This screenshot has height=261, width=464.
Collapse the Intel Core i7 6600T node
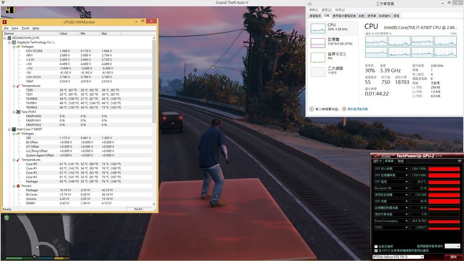tap(9, 129)
